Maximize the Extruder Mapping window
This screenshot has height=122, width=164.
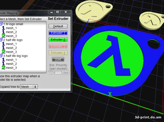pos(57,12)
